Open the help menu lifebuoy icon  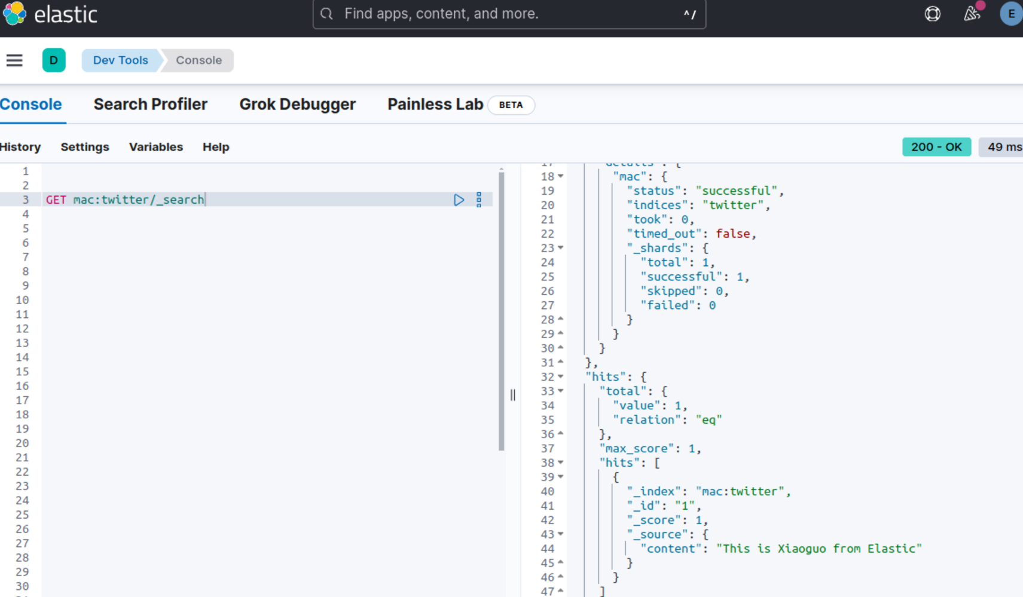932,14
